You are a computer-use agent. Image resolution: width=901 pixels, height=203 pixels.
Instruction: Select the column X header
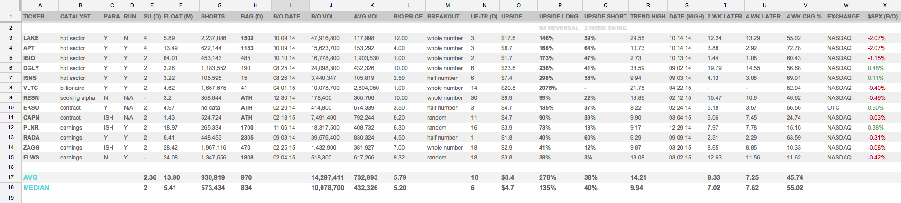884,5
